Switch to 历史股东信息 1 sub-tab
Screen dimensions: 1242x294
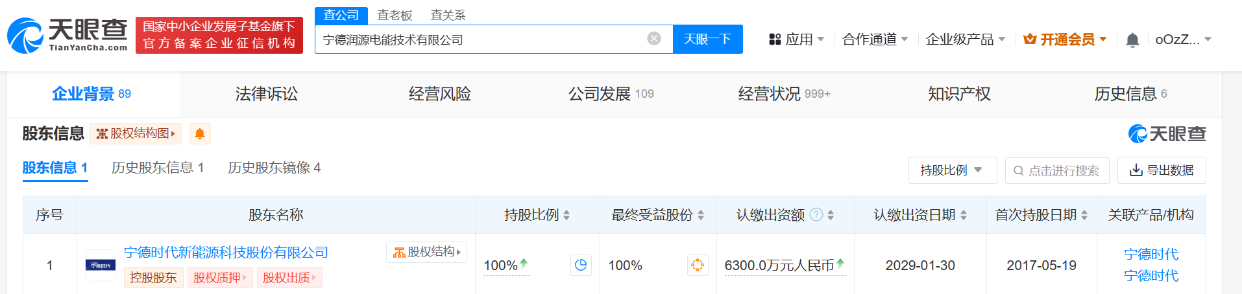(158, 168)
